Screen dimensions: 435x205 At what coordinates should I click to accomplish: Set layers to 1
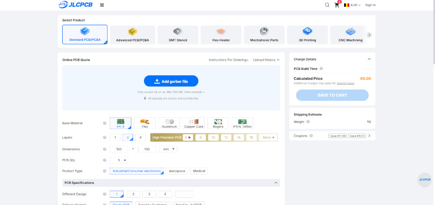(x=115, y=137)
